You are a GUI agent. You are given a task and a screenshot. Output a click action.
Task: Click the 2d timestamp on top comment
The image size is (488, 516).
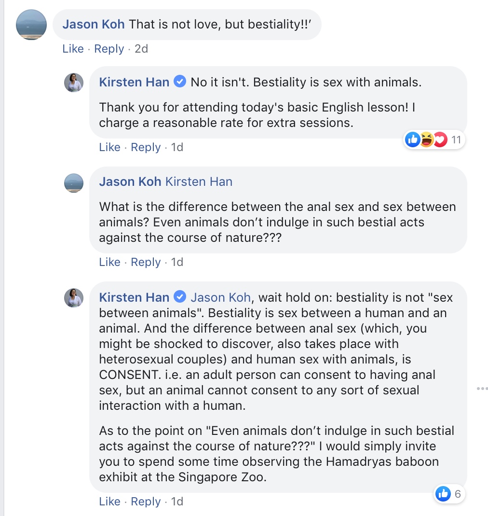141,49
